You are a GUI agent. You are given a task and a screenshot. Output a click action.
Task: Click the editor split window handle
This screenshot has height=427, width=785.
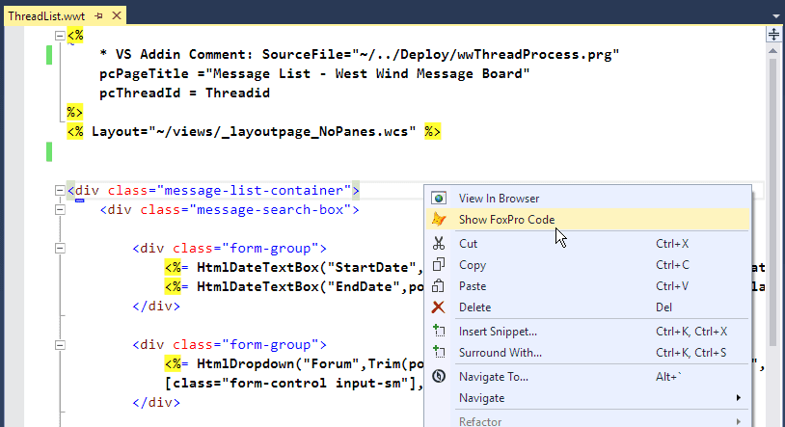(x=773, y=34)
